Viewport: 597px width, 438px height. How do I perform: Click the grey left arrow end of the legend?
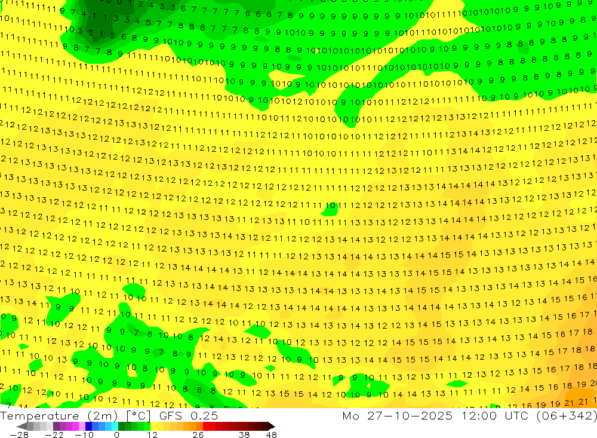click(x=21, y=426)
